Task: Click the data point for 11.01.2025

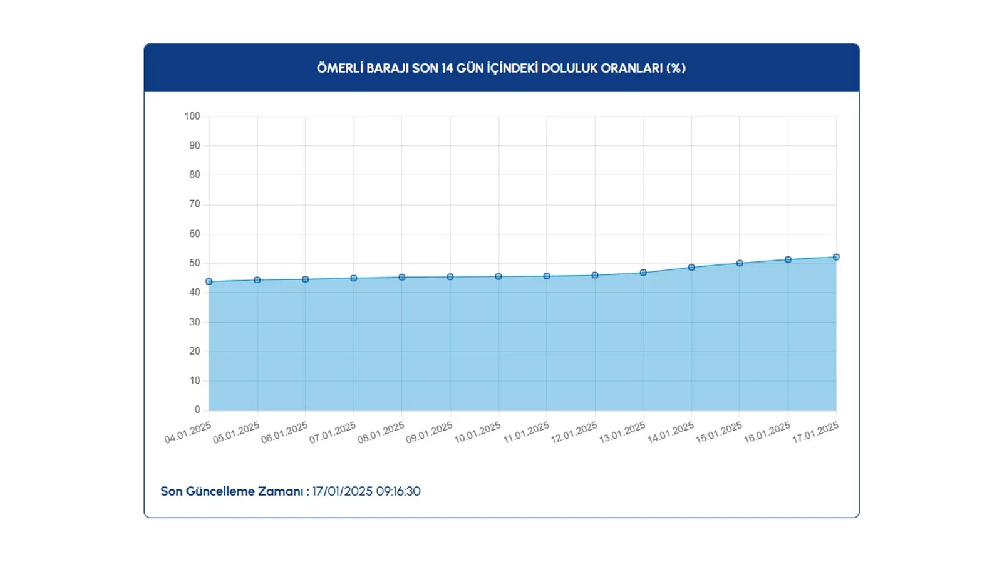Action: (x=547, y=276)
